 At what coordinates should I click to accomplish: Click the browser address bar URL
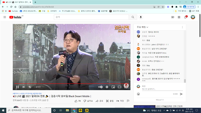(x=38, y=7)
